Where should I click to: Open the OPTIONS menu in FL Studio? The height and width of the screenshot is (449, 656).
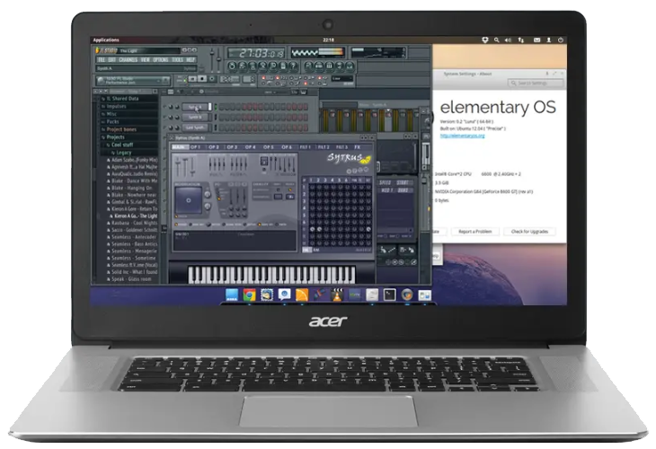click(161, 60)
